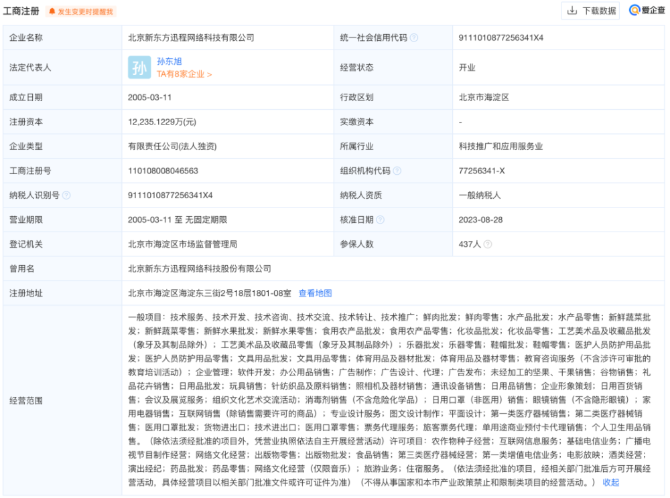The width and height of the screenshot is (670, 498).
Task: Click the 爱企查 logo
Action: point(647,10)
